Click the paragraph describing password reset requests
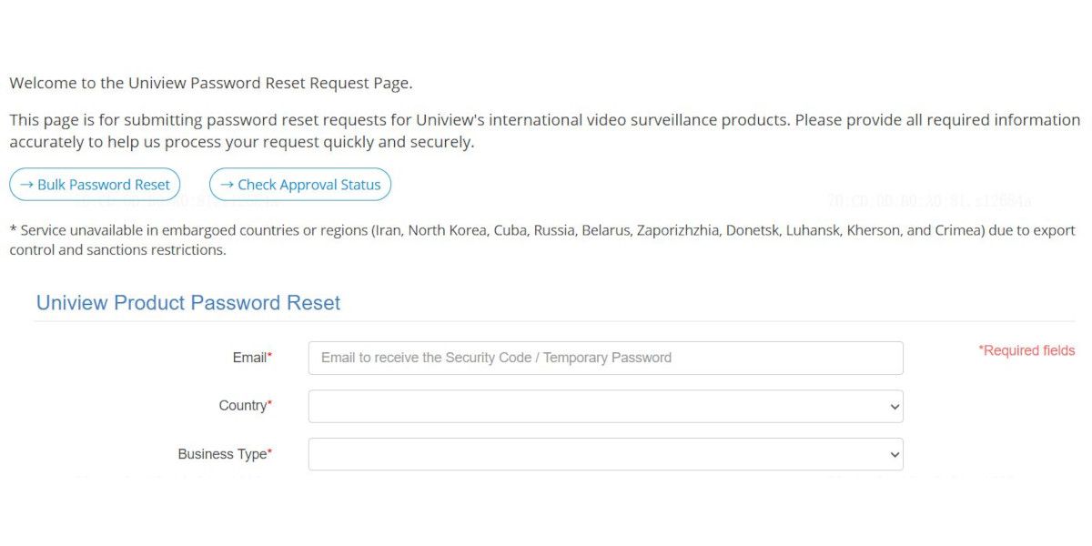 [544, 131]
